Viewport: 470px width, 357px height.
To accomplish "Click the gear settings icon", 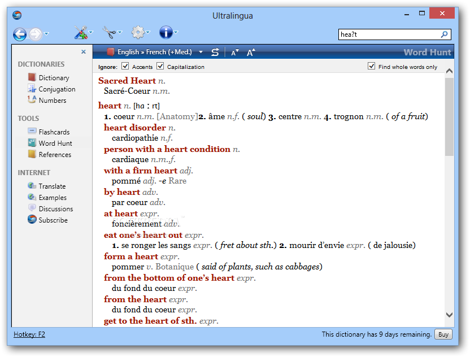I will [138, 32].
